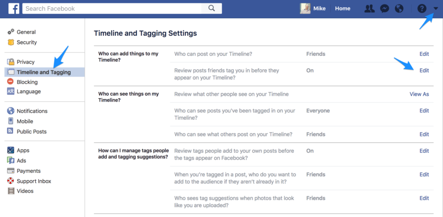Open the Notifications settings section
This screenshot has height=217, width=443.
click(x=32, y=111)
